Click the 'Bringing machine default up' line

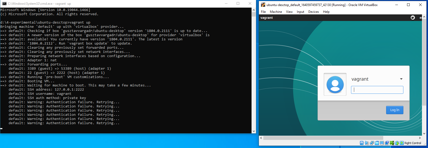pyautogui.click(x=62, y=27)
